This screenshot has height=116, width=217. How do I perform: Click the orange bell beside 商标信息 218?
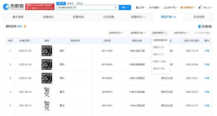pos(25,26)
